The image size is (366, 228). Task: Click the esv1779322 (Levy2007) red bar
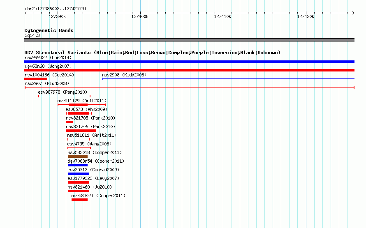79,182
